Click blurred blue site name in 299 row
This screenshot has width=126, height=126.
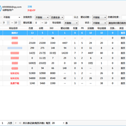tap(15, 48)
